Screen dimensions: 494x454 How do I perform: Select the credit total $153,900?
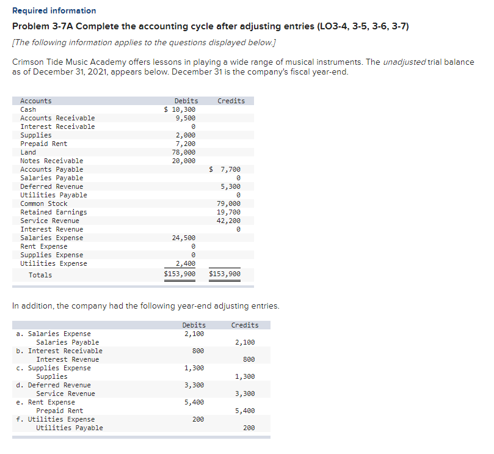(x=225, y=274)
